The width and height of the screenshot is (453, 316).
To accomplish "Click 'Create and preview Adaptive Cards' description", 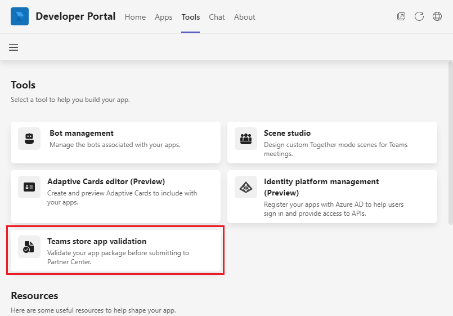I will [122, 198].
